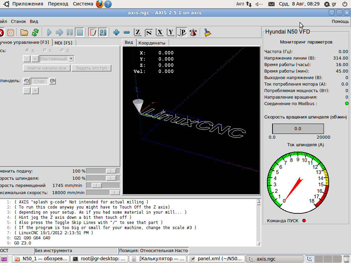Select the perspective view P icon
The width and height of the screenshot is (351, 263).
point(182,33)
